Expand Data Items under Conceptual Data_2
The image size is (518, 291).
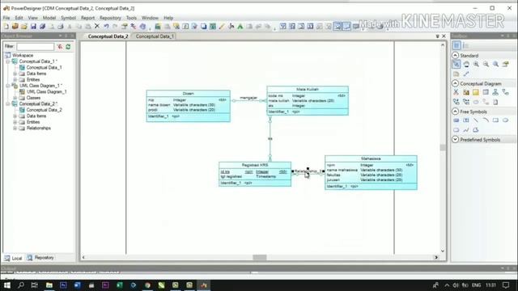(x=15, y=116)
